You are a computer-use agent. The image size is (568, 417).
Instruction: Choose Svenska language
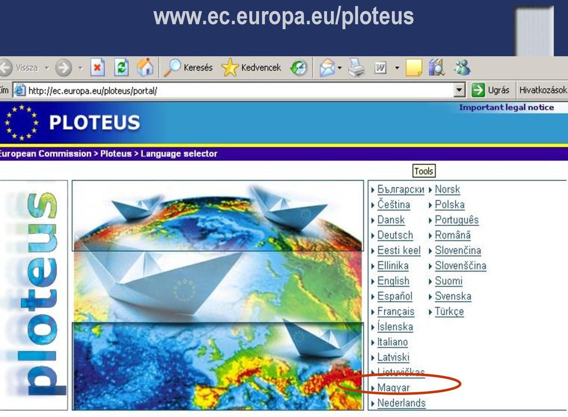[453, 296]
